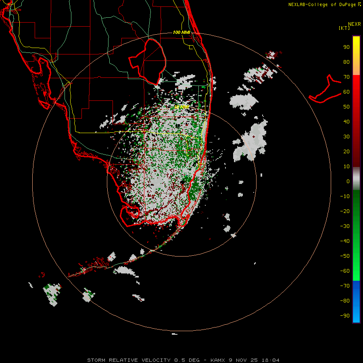Click the Bahamas island outline at right edge
Viewport: 363px width, 363px height.
325,89
